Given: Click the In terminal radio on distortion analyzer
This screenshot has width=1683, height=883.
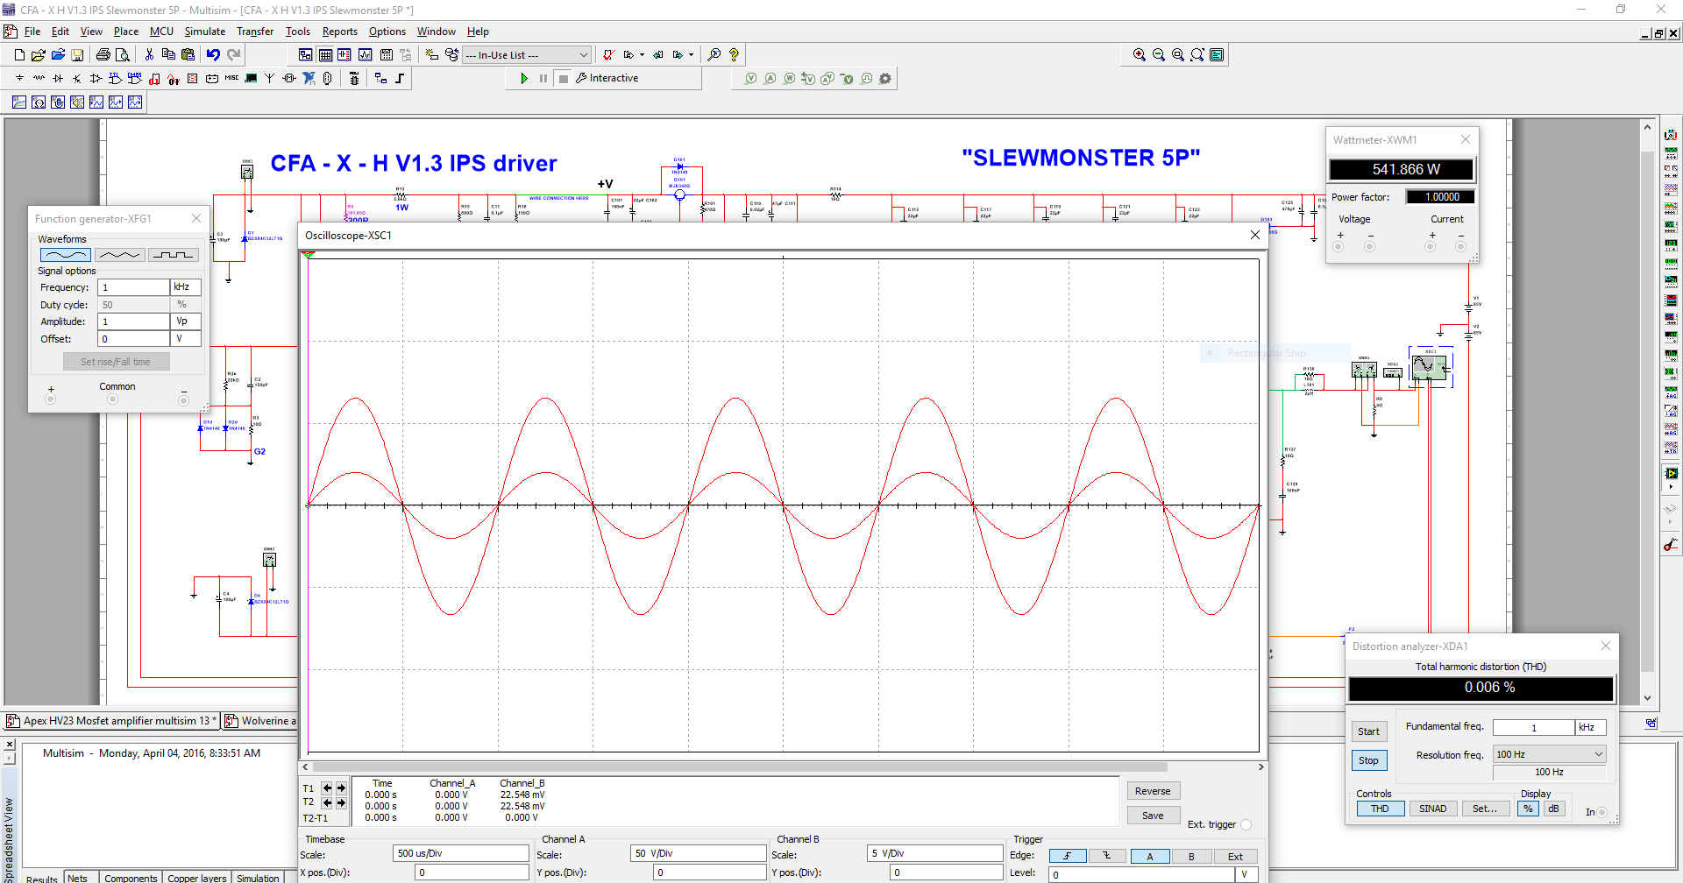Looking at the screenshot, I should [1602, 812].
